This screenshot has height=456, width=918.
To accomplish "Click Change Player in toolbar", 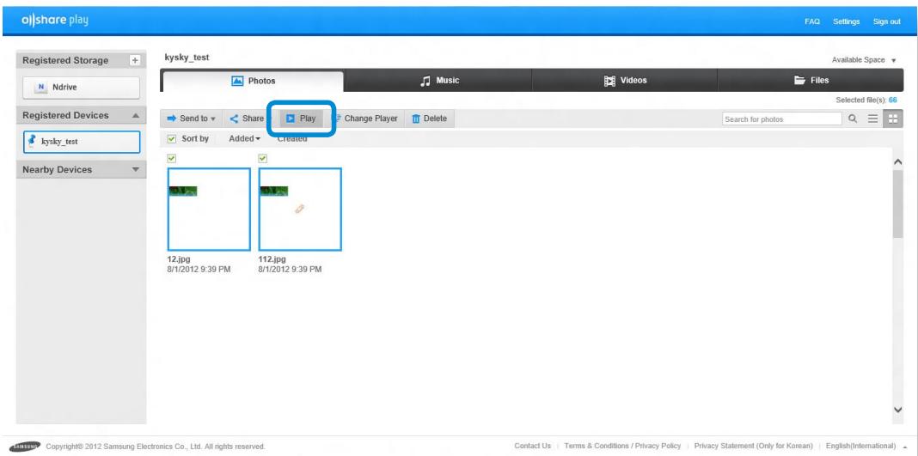I will (365, 118).
